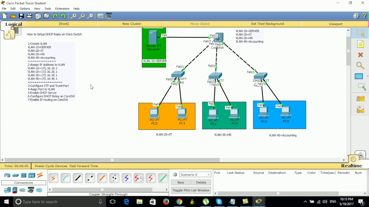
Task: Open File Explorer from the taskbar
Action: [140, 202]
